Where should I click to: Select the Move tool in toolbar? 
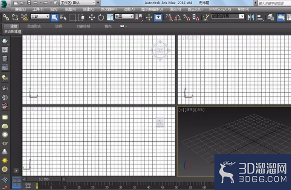click(92, 18)
